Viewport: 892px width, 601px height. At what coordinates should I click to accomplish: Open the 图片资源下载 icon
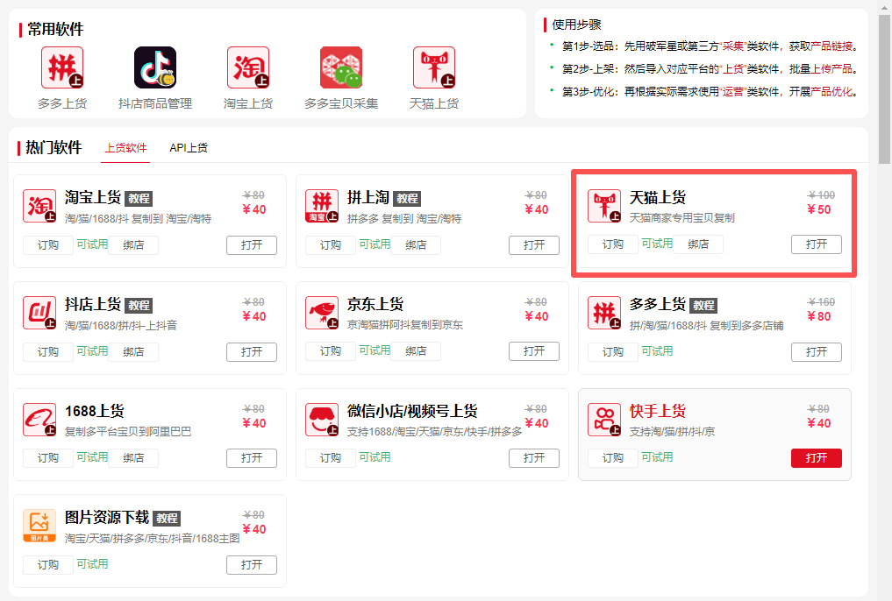click(x=37, y=526)
